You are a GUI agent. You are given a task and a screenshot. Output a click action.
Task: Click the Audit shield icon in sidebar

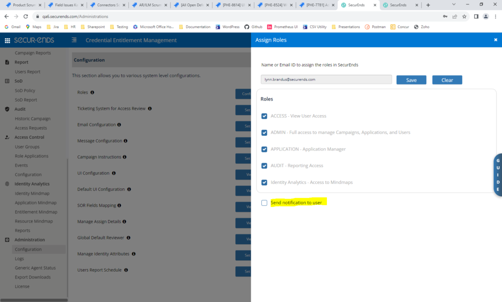tap(7, 109)
